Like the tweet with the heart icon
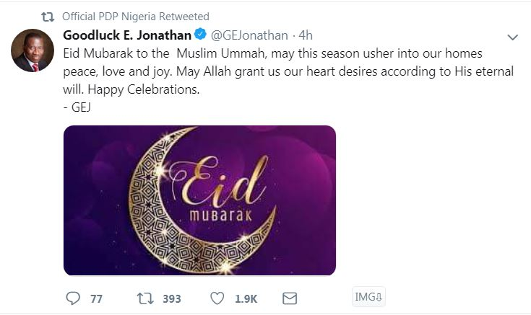The image size is (531, 315). pyautogui.click(x=217, y=298)
